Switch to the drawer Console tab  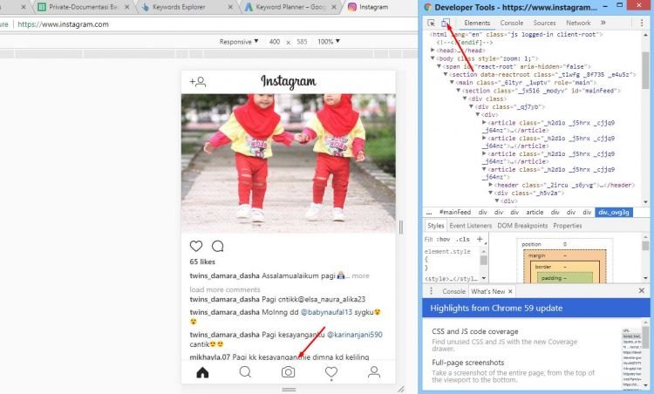tap(453, 291)
